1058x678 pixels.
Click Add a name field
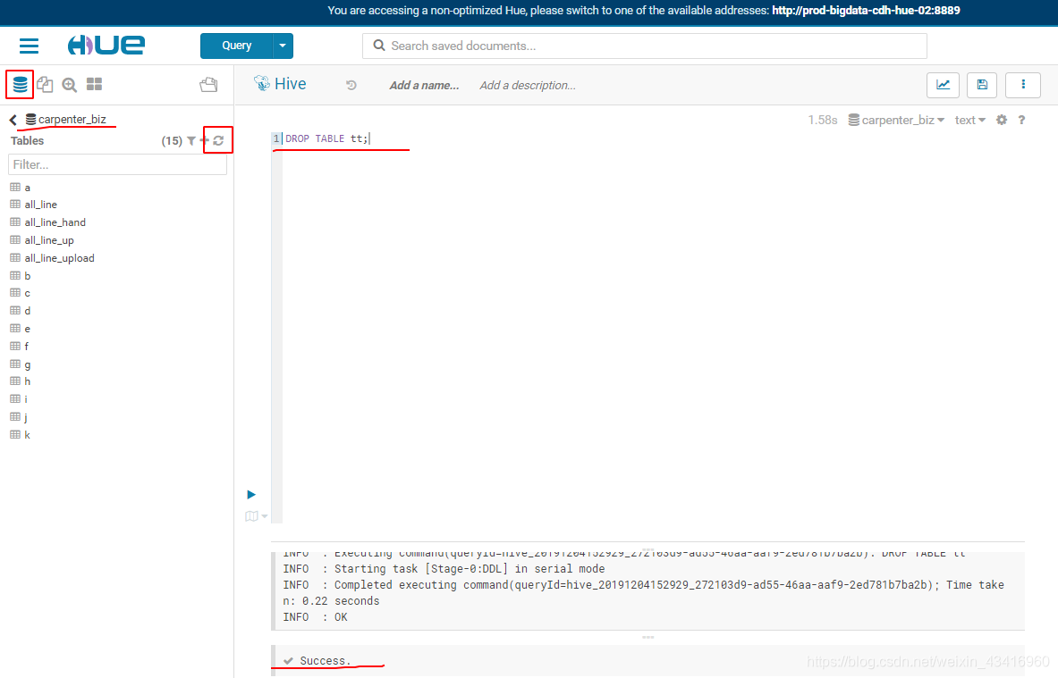(424, 86)
